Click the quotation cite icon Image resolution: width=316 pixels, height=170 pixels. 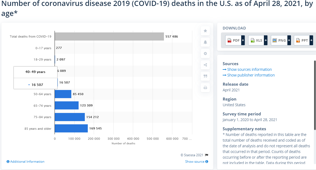click(205, 76)
